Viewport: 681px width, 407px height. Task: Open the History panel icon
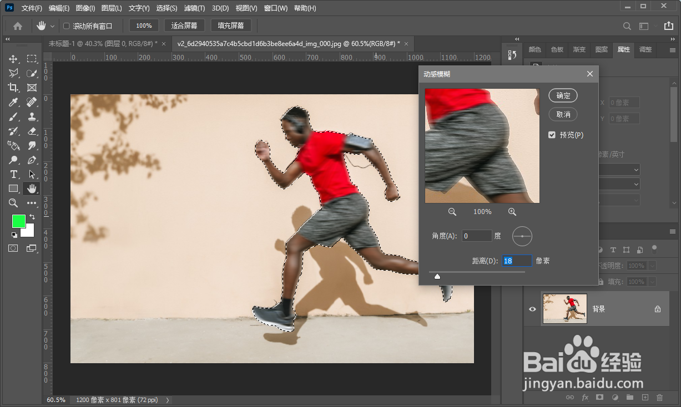pos(512,55)
